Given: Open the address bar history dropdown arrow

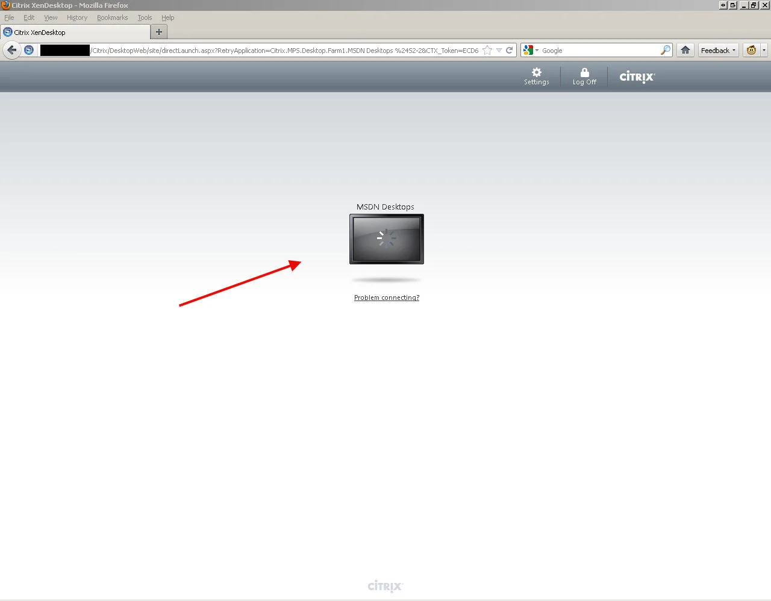Looking at the screenshot, I should [x=499, y=51].
